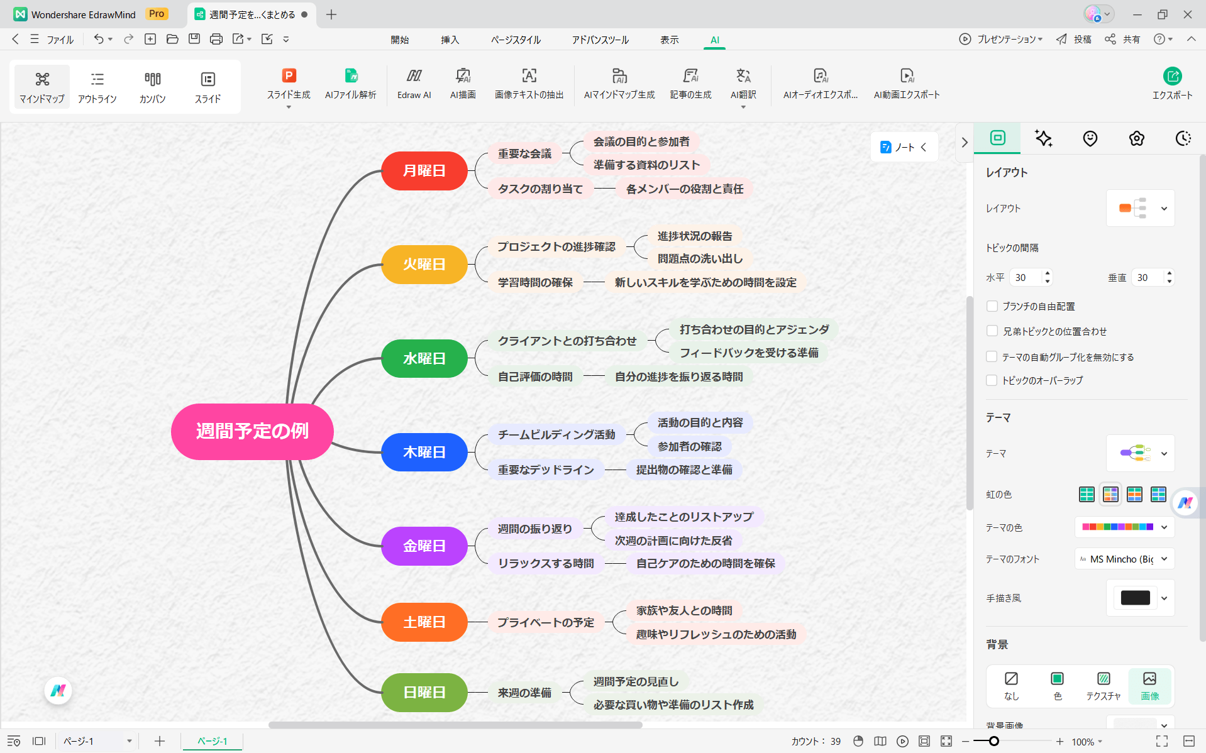Image resolution: width=1206 pixels, height=753 pixels.
Task: Add a new document tab
Action: [x=331, y=14]
